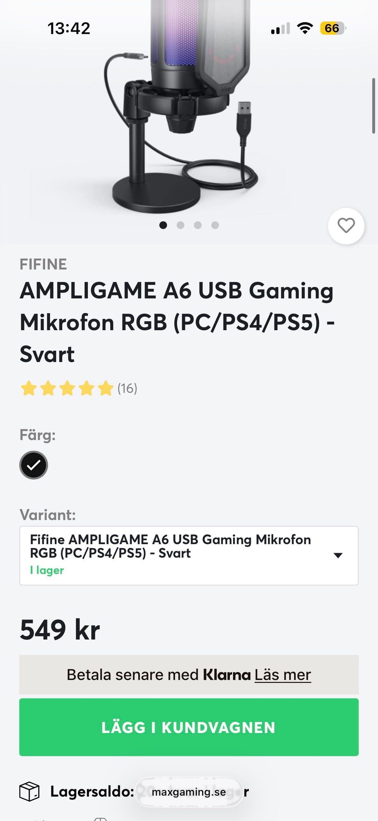Viewport: 378px width, 821px height.
Task: Go to the third carousel image dot
Action: click(198, 225)
